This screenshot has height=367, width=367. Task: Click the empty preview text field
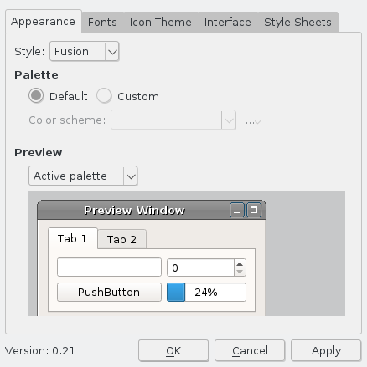click(x=109, y=268)
